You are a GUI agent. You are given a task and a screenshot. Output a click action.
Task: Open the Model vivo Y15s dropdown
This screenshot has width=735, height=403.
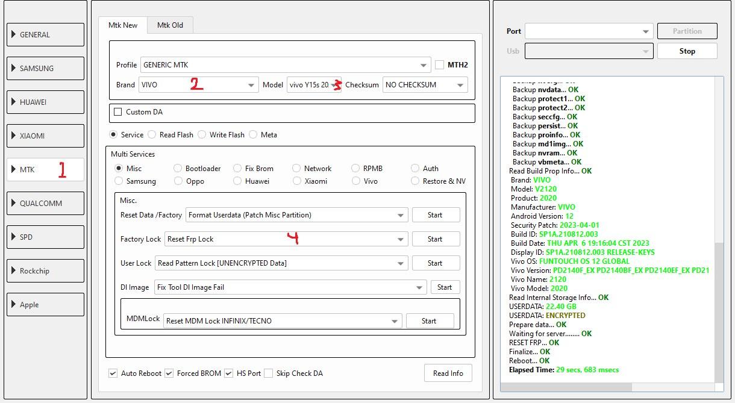pyautogui.click(x=314, y=85)
